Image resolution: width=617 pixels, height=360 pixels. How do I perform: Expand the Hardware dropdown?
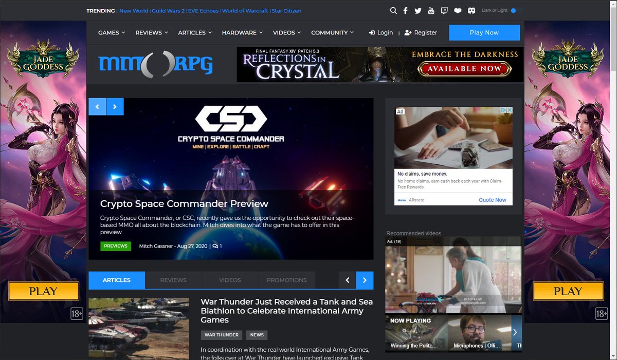(242, 32)
